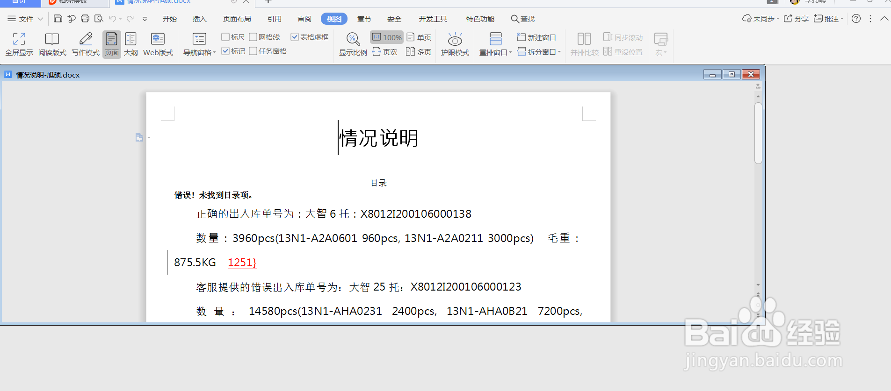891x391 pixels.
Task: Click New Window (新建窗口)
Action: 536,37
